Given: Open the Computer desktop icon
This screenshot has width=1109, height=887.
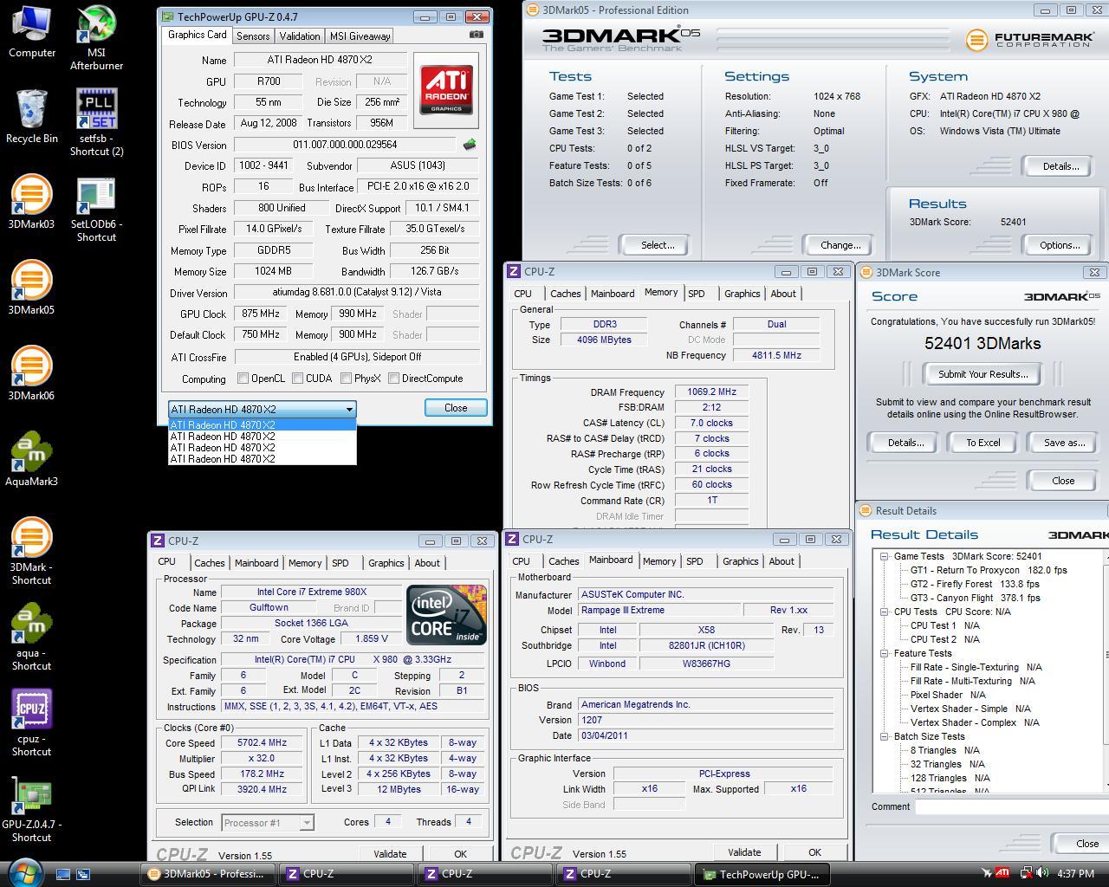Looking at the screenshot, I should tap(32, 32).
